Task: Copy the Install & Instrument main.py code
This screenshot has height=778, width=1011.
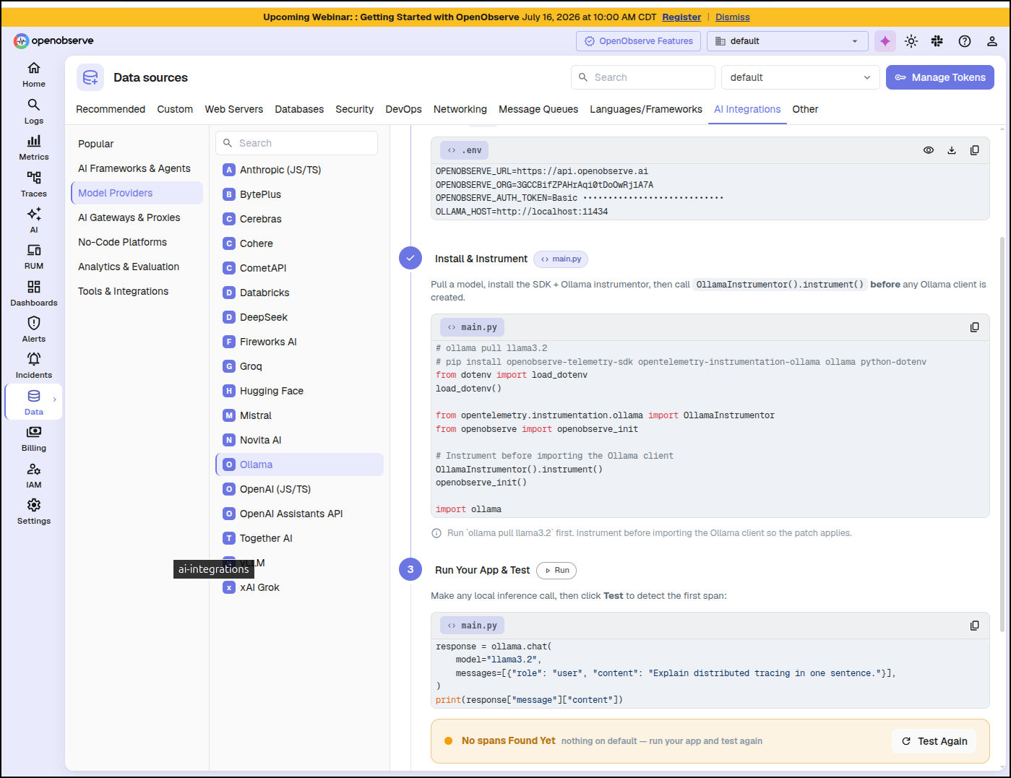Action: tap(974, 327)
